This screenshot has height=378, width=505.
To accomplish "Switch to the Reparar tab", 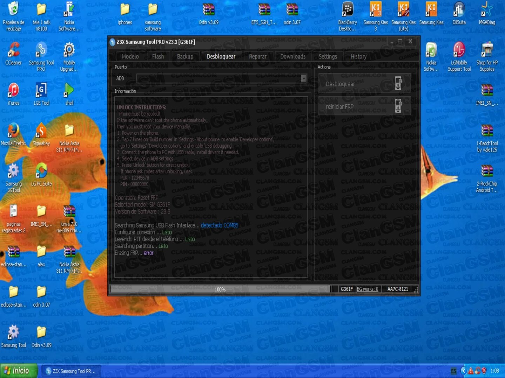I will (258, 56).
